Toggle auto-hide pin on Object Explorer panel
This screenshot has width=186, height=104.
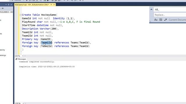[8, 5]
